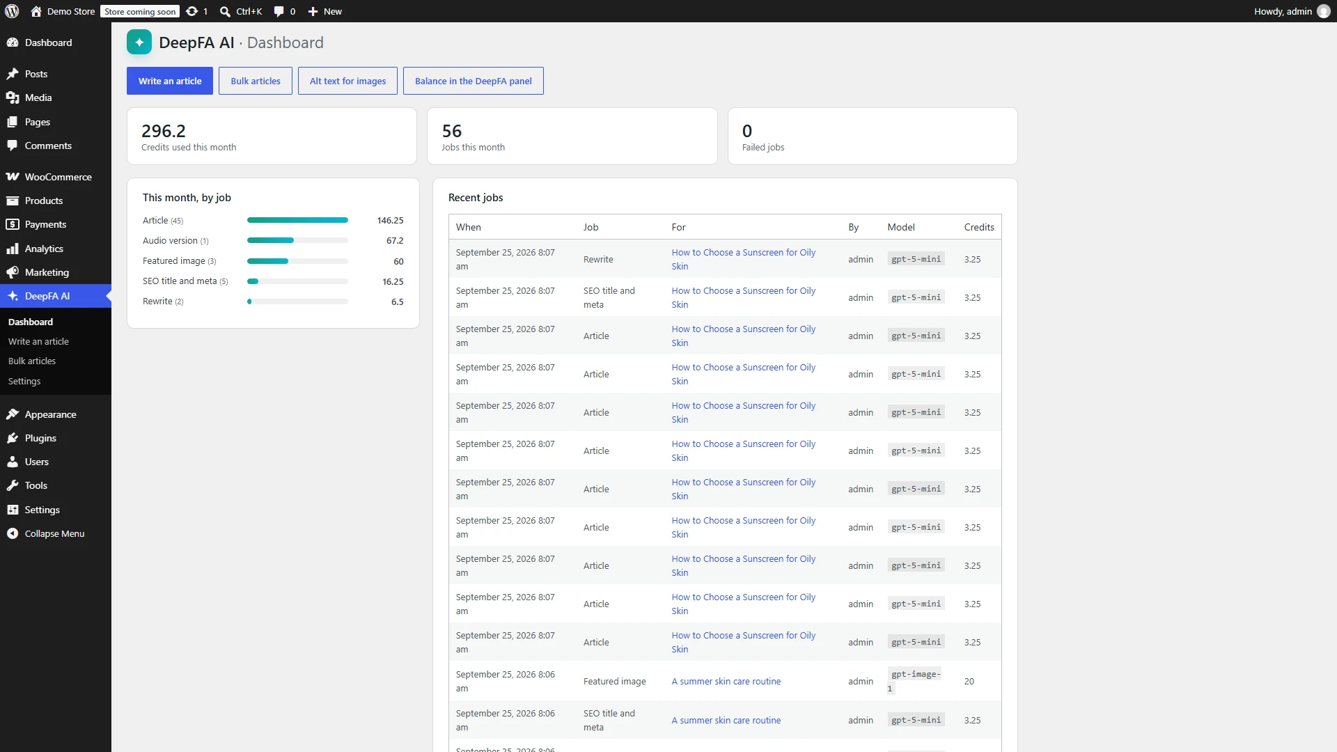The image size is (1337, 752).
Task: Click the Media icon in sidebar
Action: click(x=13, y=97)
